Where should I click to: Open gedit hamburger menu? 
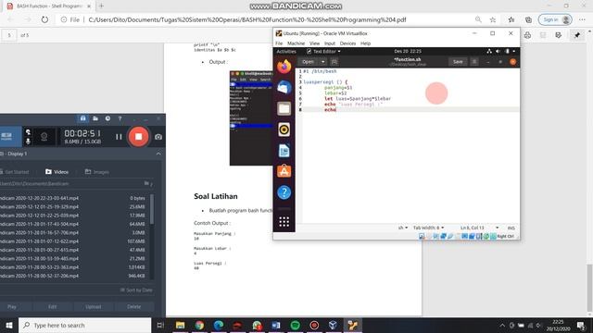(x=474, y=62)
